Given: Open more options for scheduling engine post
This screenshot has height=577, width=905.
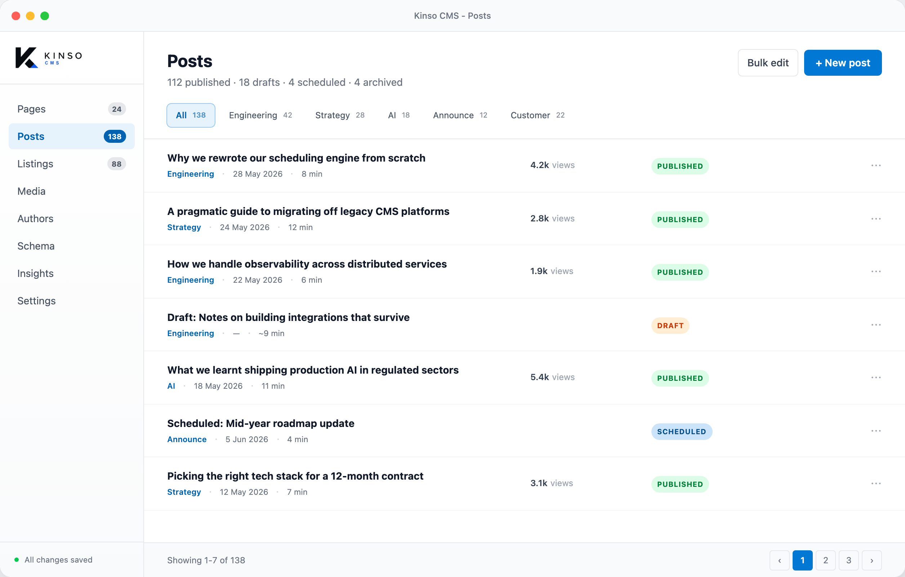Looking at the screenshot, I should (876, 166).
